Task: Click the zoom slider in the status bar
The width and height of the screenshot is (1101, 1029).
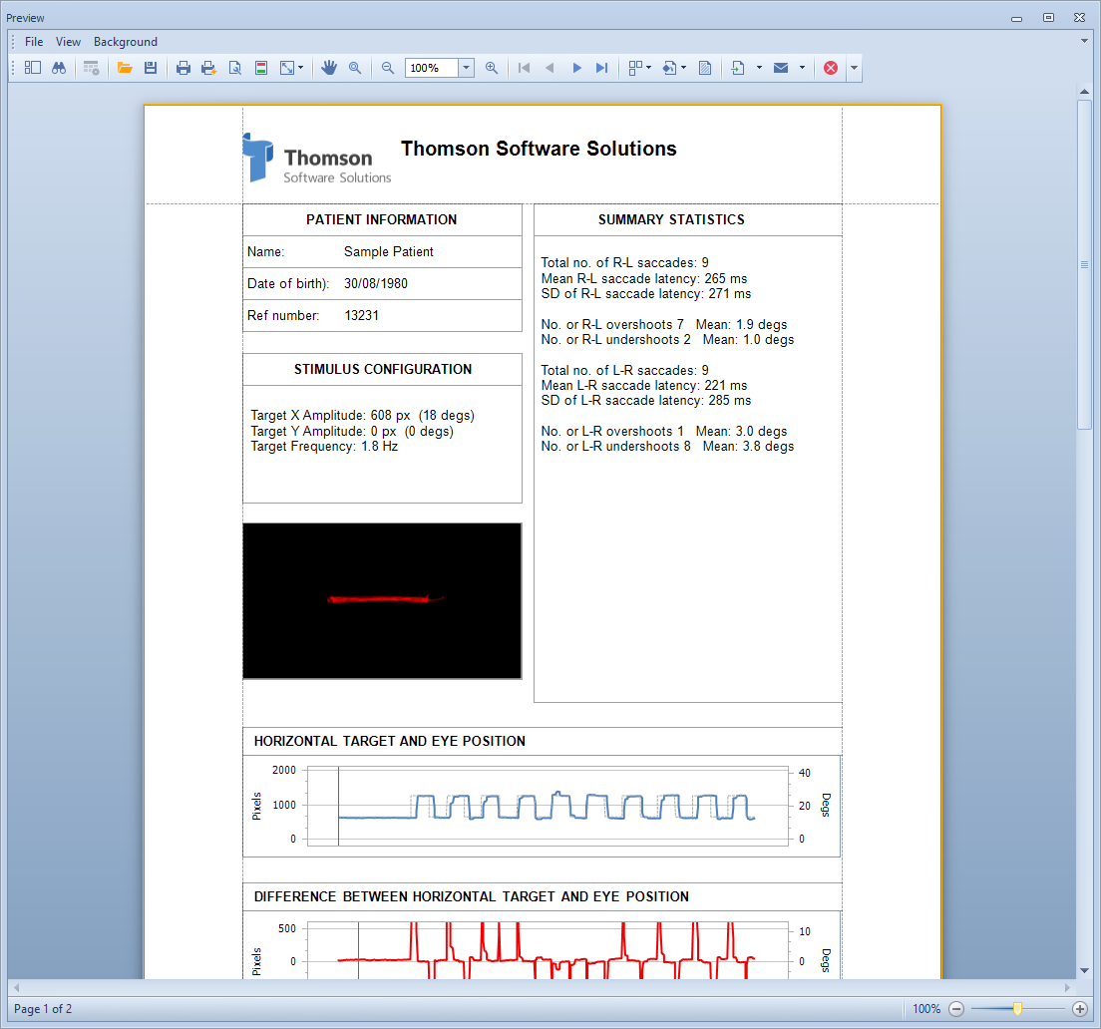Action: [x=1017, y=1009]
